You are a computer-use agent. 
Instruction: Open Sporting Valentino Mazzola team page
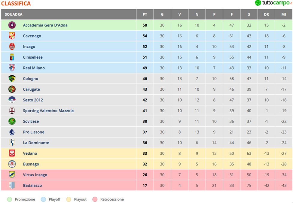click(x=48, y=111)
